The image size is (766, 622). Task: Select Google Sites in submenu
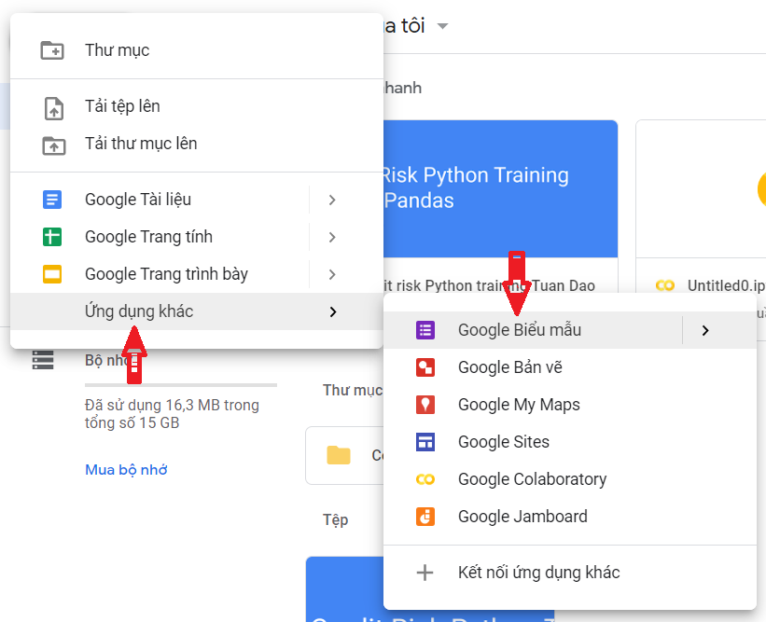pyautogui.click(x=570, y=442)
